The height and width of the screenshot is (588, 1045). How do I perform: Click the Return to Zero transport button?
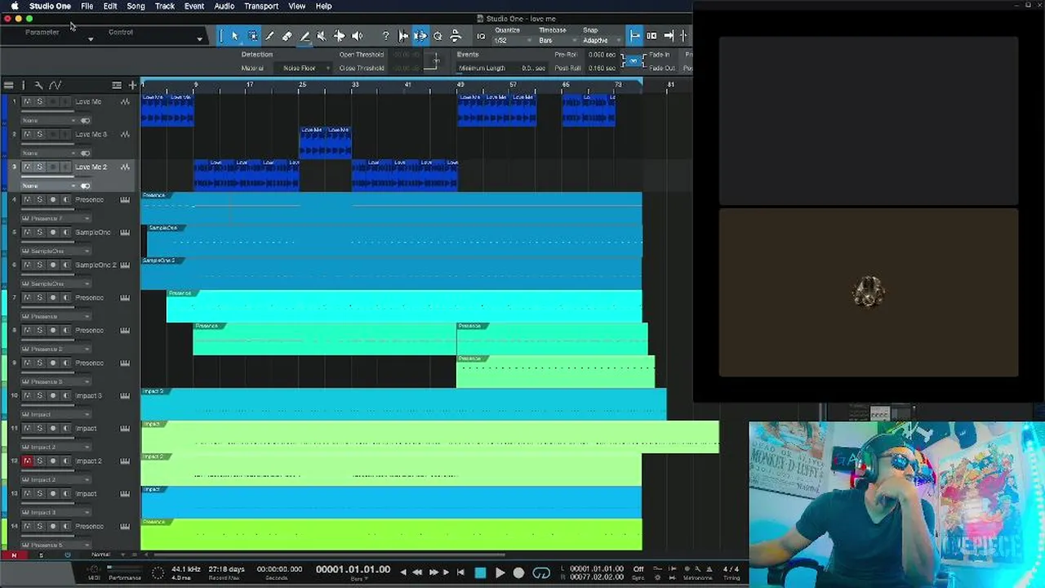460,573
